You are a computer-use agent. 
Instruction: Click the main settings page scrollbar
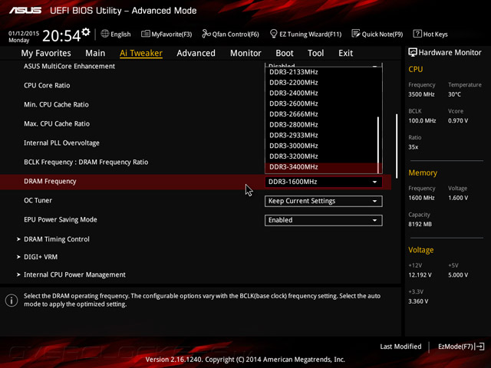pyautogui.click(x=397, y=146)
